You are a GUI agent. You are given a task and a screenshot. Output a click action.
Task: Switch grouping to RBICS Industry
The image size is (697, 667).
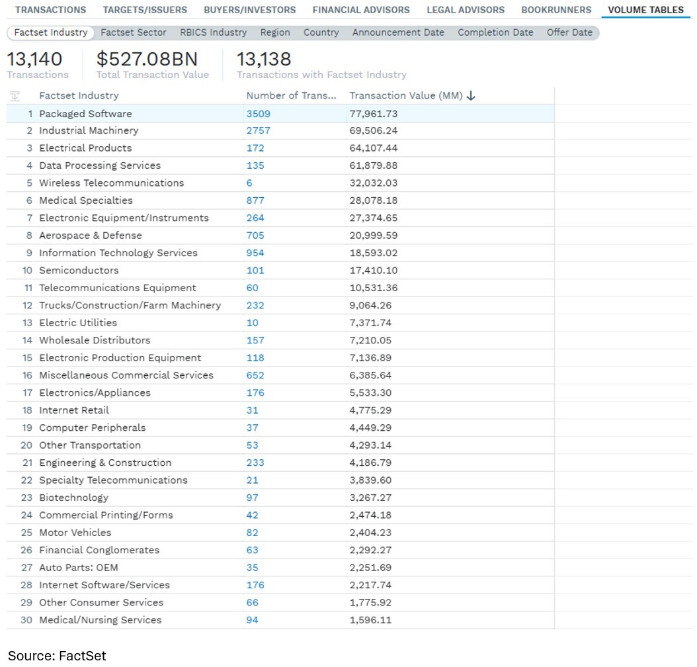[x=213, y=32]
